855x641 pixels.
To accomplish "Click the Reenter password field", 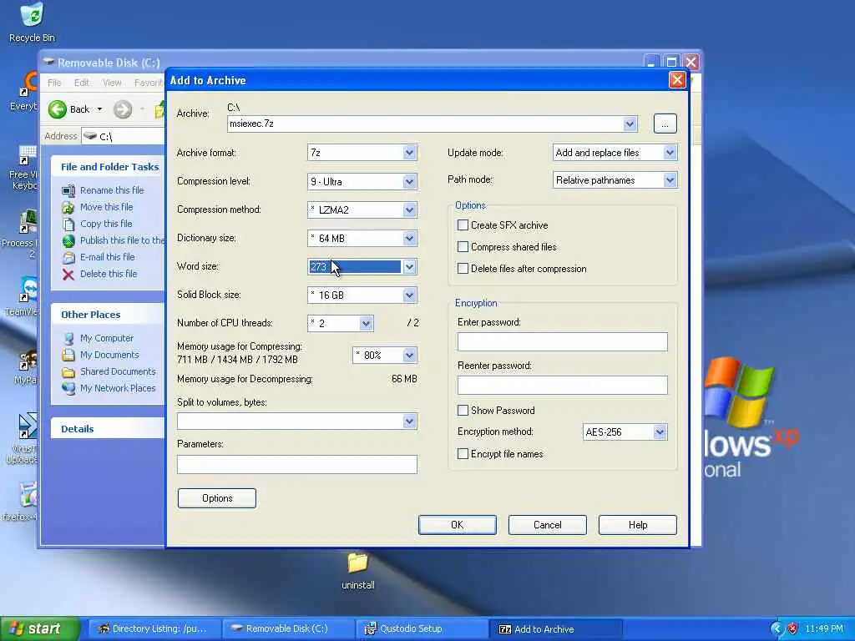I will coord(562,385).
